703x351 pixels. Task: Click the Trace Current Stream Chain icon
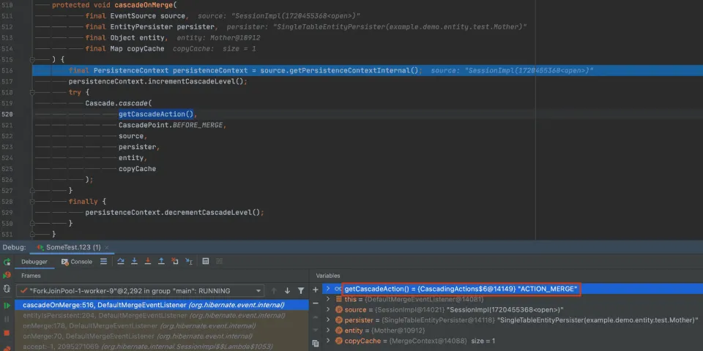219,262
